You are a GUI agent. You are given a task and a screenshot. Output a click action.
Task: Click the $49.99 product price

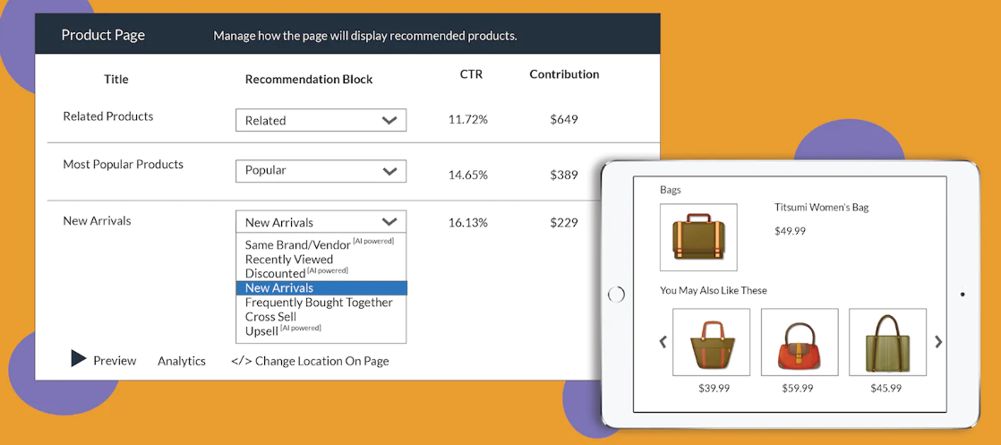click(790, 231)
